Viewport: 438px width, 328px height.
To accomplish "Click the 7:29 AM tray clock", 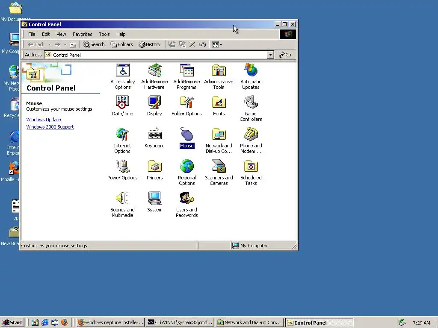I will 421,323.
